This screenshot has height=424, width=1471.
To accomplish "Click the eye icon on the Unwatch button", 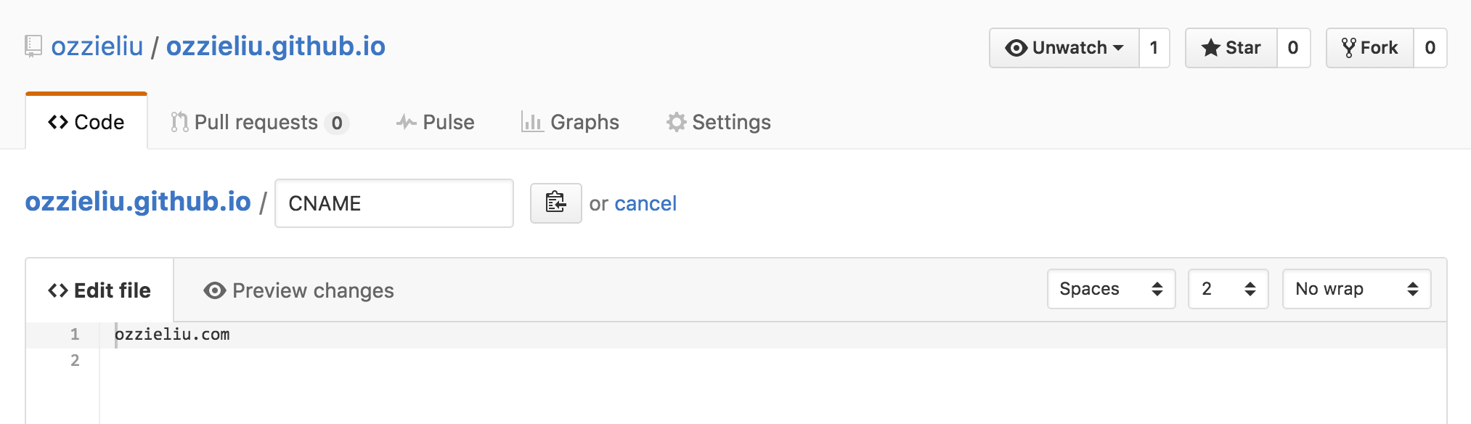I will 1016,47.
